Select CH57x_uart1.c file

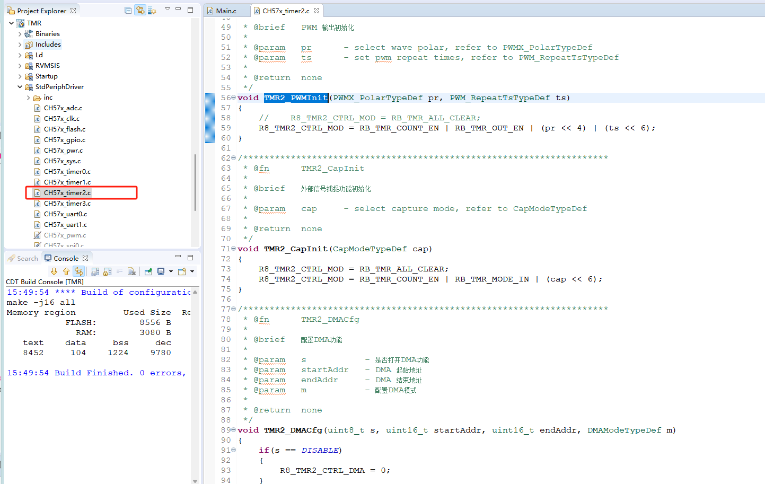[65, 225]
